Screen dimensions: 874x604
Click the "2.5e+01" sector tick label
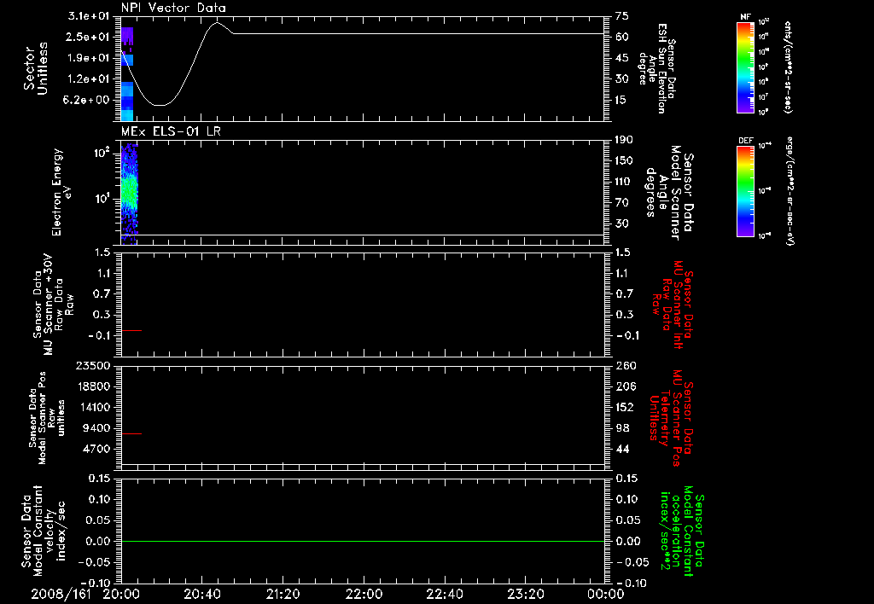coord(89,37)
